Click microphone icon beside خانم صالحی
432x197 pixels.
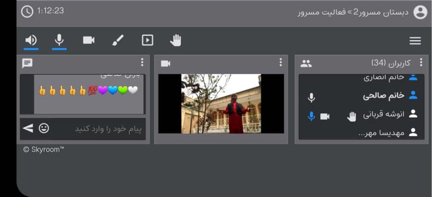[311, 97]
